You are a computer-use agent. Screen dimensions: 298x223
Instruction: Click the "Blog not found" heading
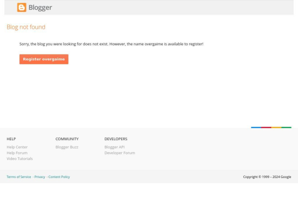pyautogui.click(x=26, y=27)
